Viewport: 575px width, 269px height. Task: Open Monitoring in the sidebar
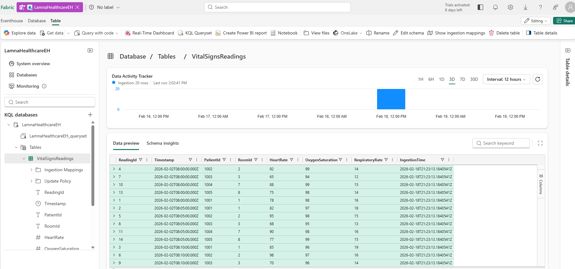coord(24,86)
